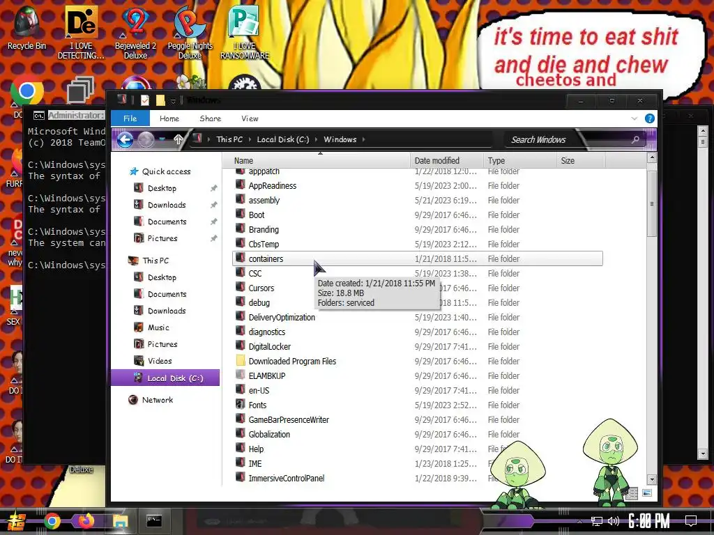Expand breadcrumb arrow after Local Disk (C:)
Image resolution: width=714 pixels, height=535 pixels.
click(x=317, y=139)
